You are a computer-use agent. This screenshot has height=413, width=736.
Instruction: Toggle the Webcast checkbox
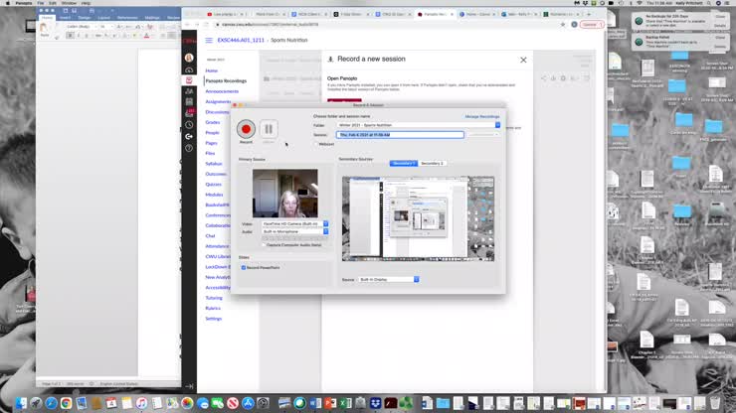point(316,144)
